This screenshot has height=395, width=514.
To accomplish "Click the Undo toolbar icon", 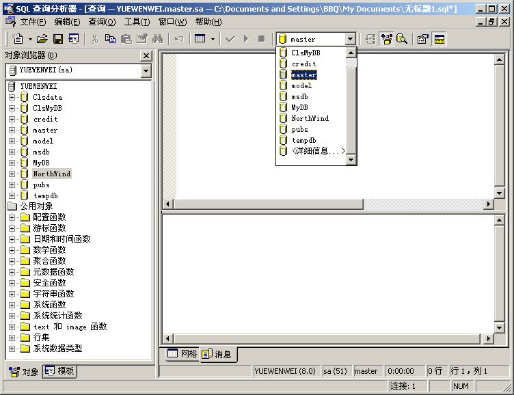I will tap(179, 39).
